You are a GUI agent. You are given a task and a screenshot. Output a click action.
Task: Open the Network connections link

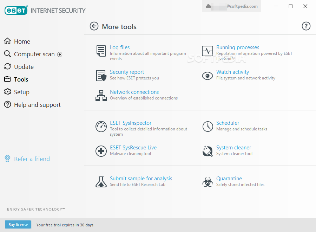(x=134, y=92)
